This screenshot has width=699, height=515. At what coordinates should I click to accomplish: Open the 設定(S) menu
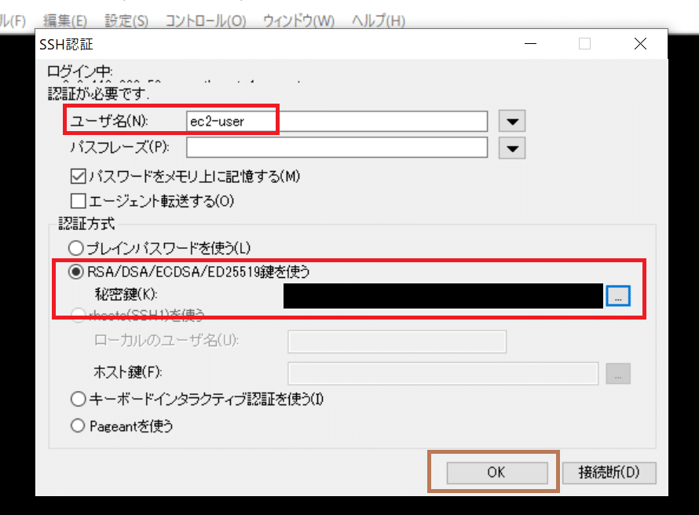click(x=126, y=20)
